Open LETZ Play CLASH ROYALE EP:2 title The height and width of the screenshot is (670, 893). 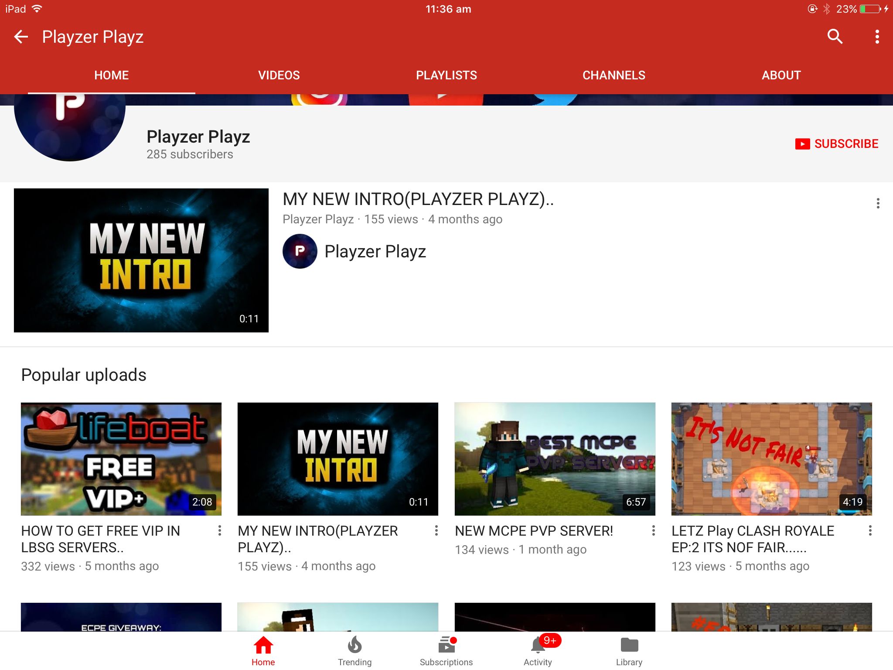pos(753,539)
